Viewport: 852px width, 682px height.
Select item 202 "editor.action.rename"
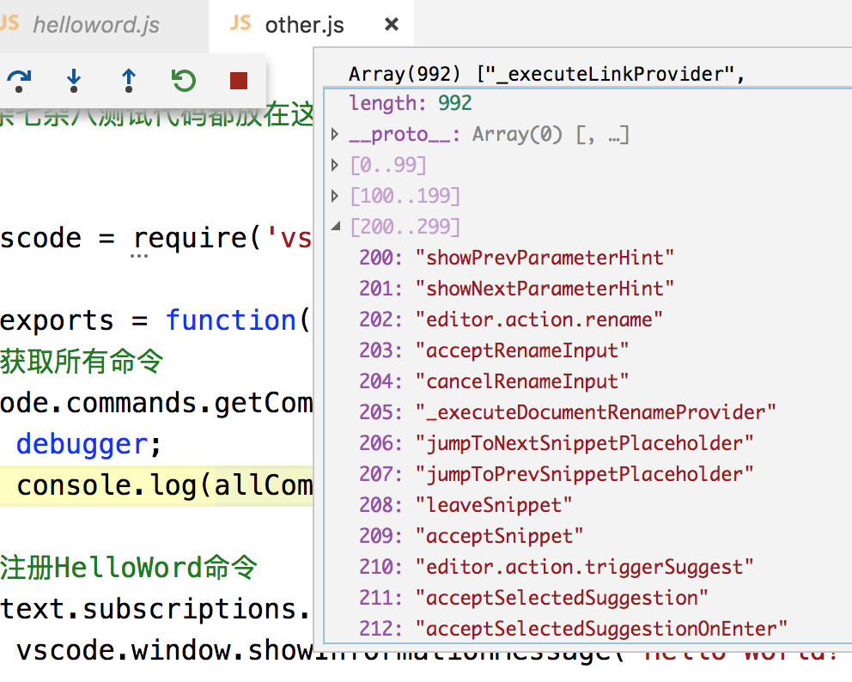pyautogui.click(x=511, y=319)
